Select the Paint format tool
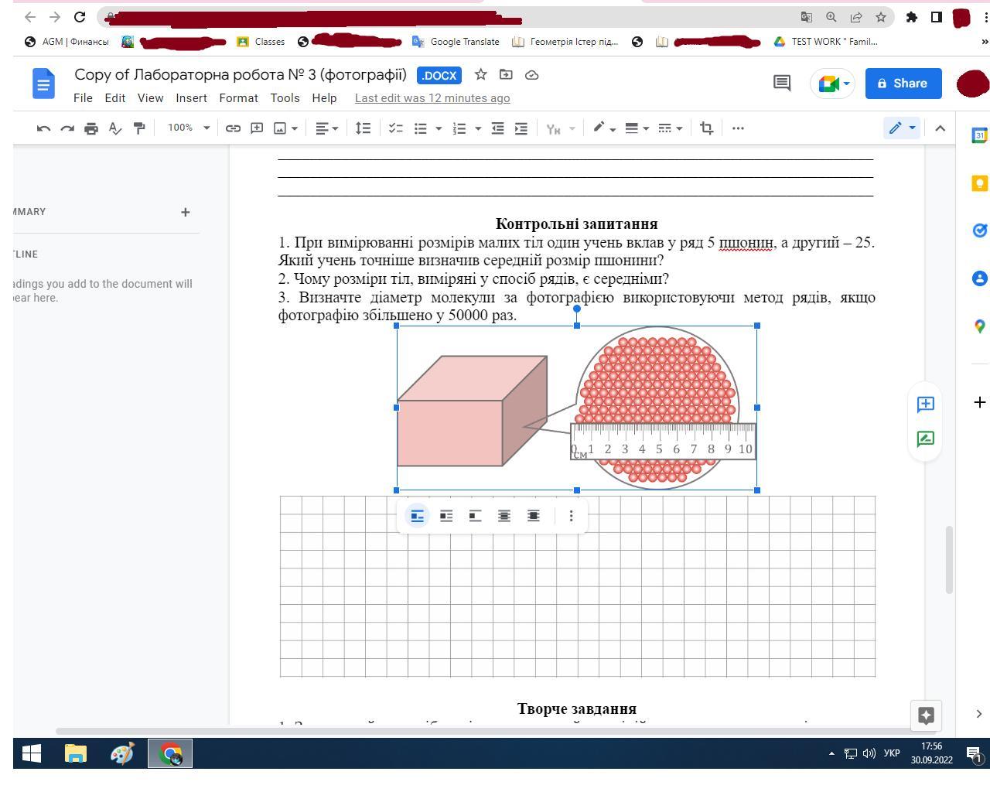This screenshot has height=792, width=990. pos(139,128)
